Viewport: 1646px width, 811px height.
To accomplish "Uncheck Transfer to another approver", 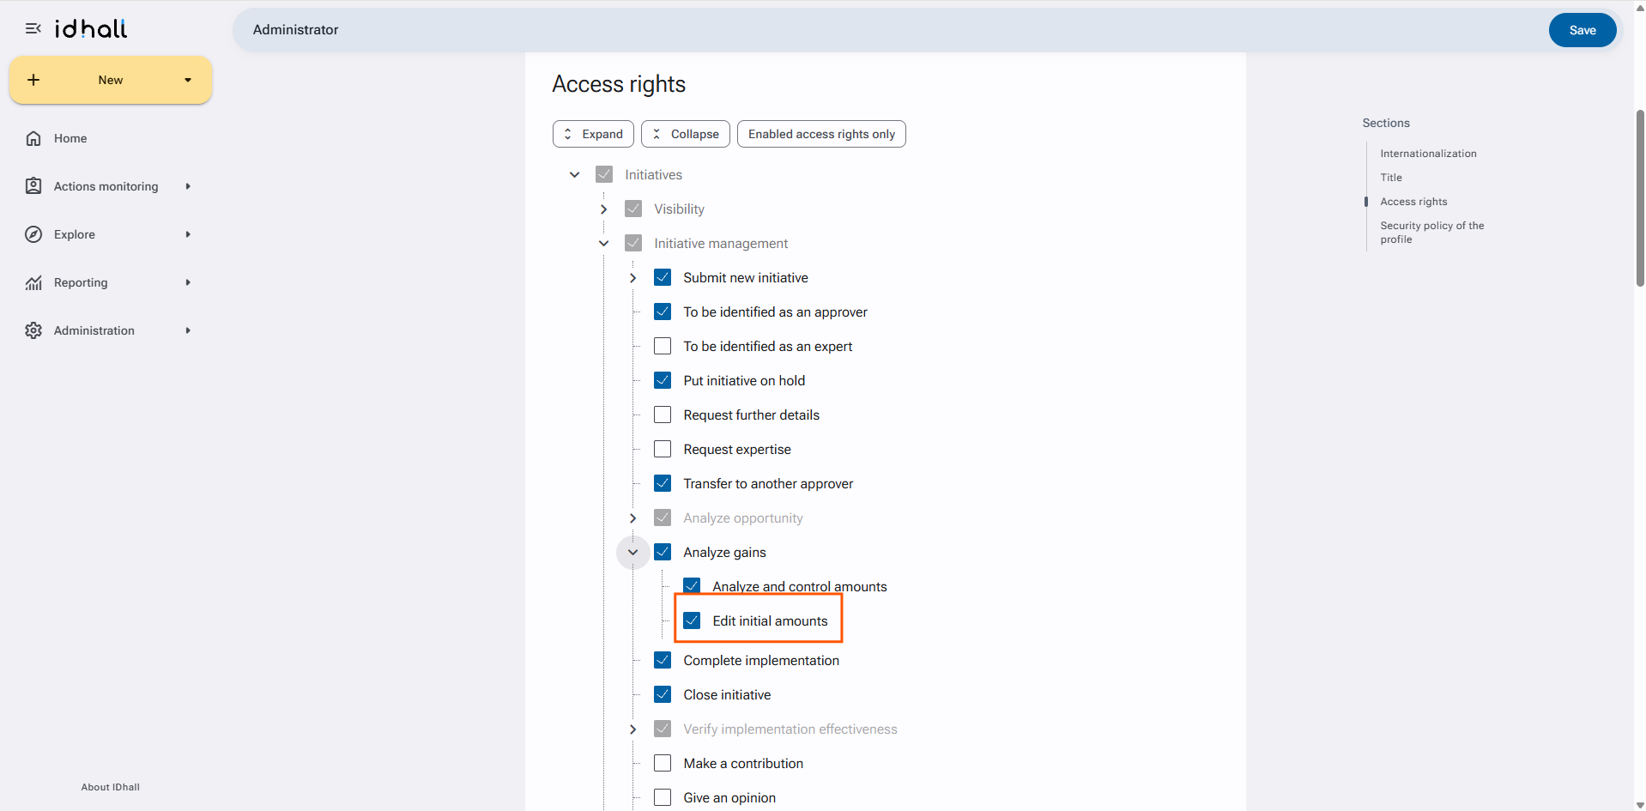I will tap(663, 483).
